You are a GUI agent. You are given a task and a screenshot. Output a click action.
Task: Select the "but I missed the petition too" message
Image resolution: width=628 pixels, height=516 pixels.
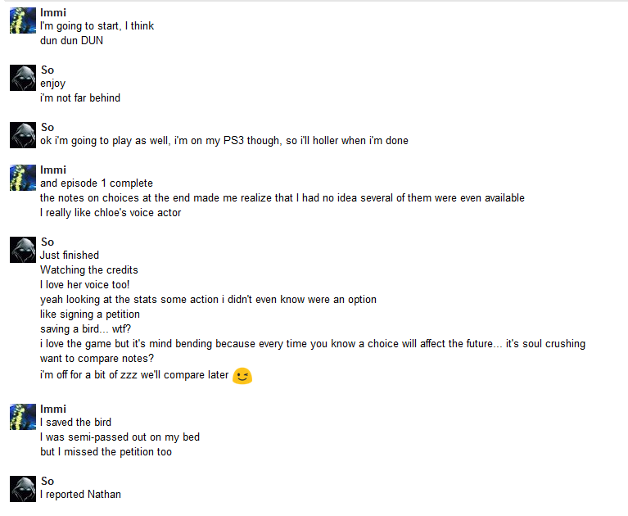click(x=106, y=452)
